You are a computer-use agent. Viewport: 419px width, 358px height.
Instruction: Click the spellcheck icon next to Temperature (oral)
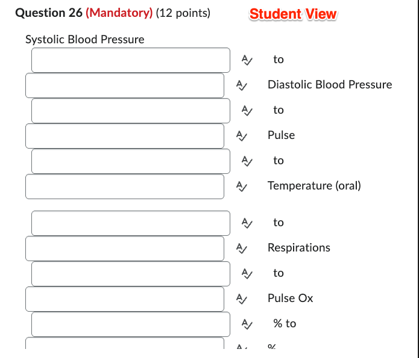point(241,186)
